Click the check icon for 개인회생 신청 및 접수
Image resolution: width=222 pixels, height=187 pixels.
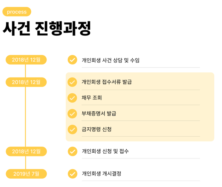(72, 151)
